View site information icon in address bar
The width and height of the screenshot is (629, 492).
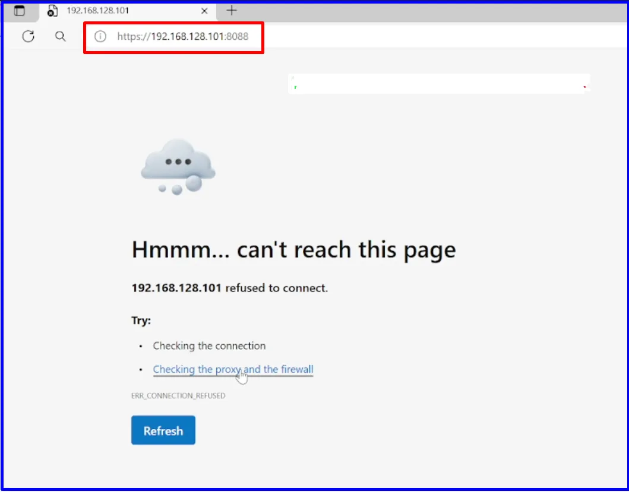click(100, 36)
